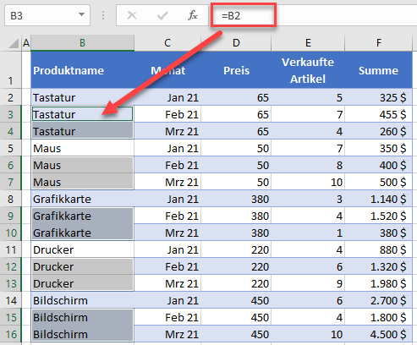The height and width of the screenshot is (345, 417).
Task: Click the Cancel (X) formula icon
Action: pyautogui.click(x=132, y=15)
